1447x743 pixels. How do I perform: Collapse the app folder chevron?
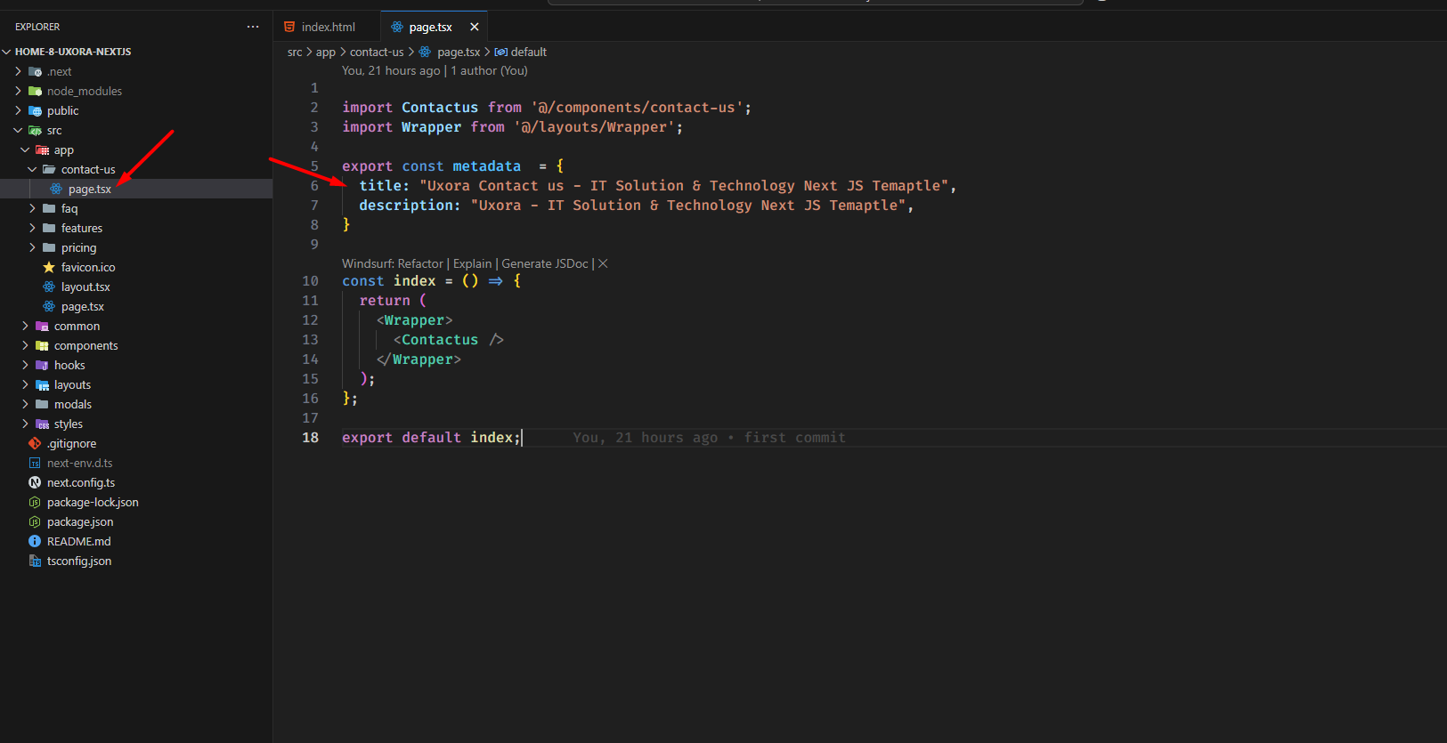25,149
